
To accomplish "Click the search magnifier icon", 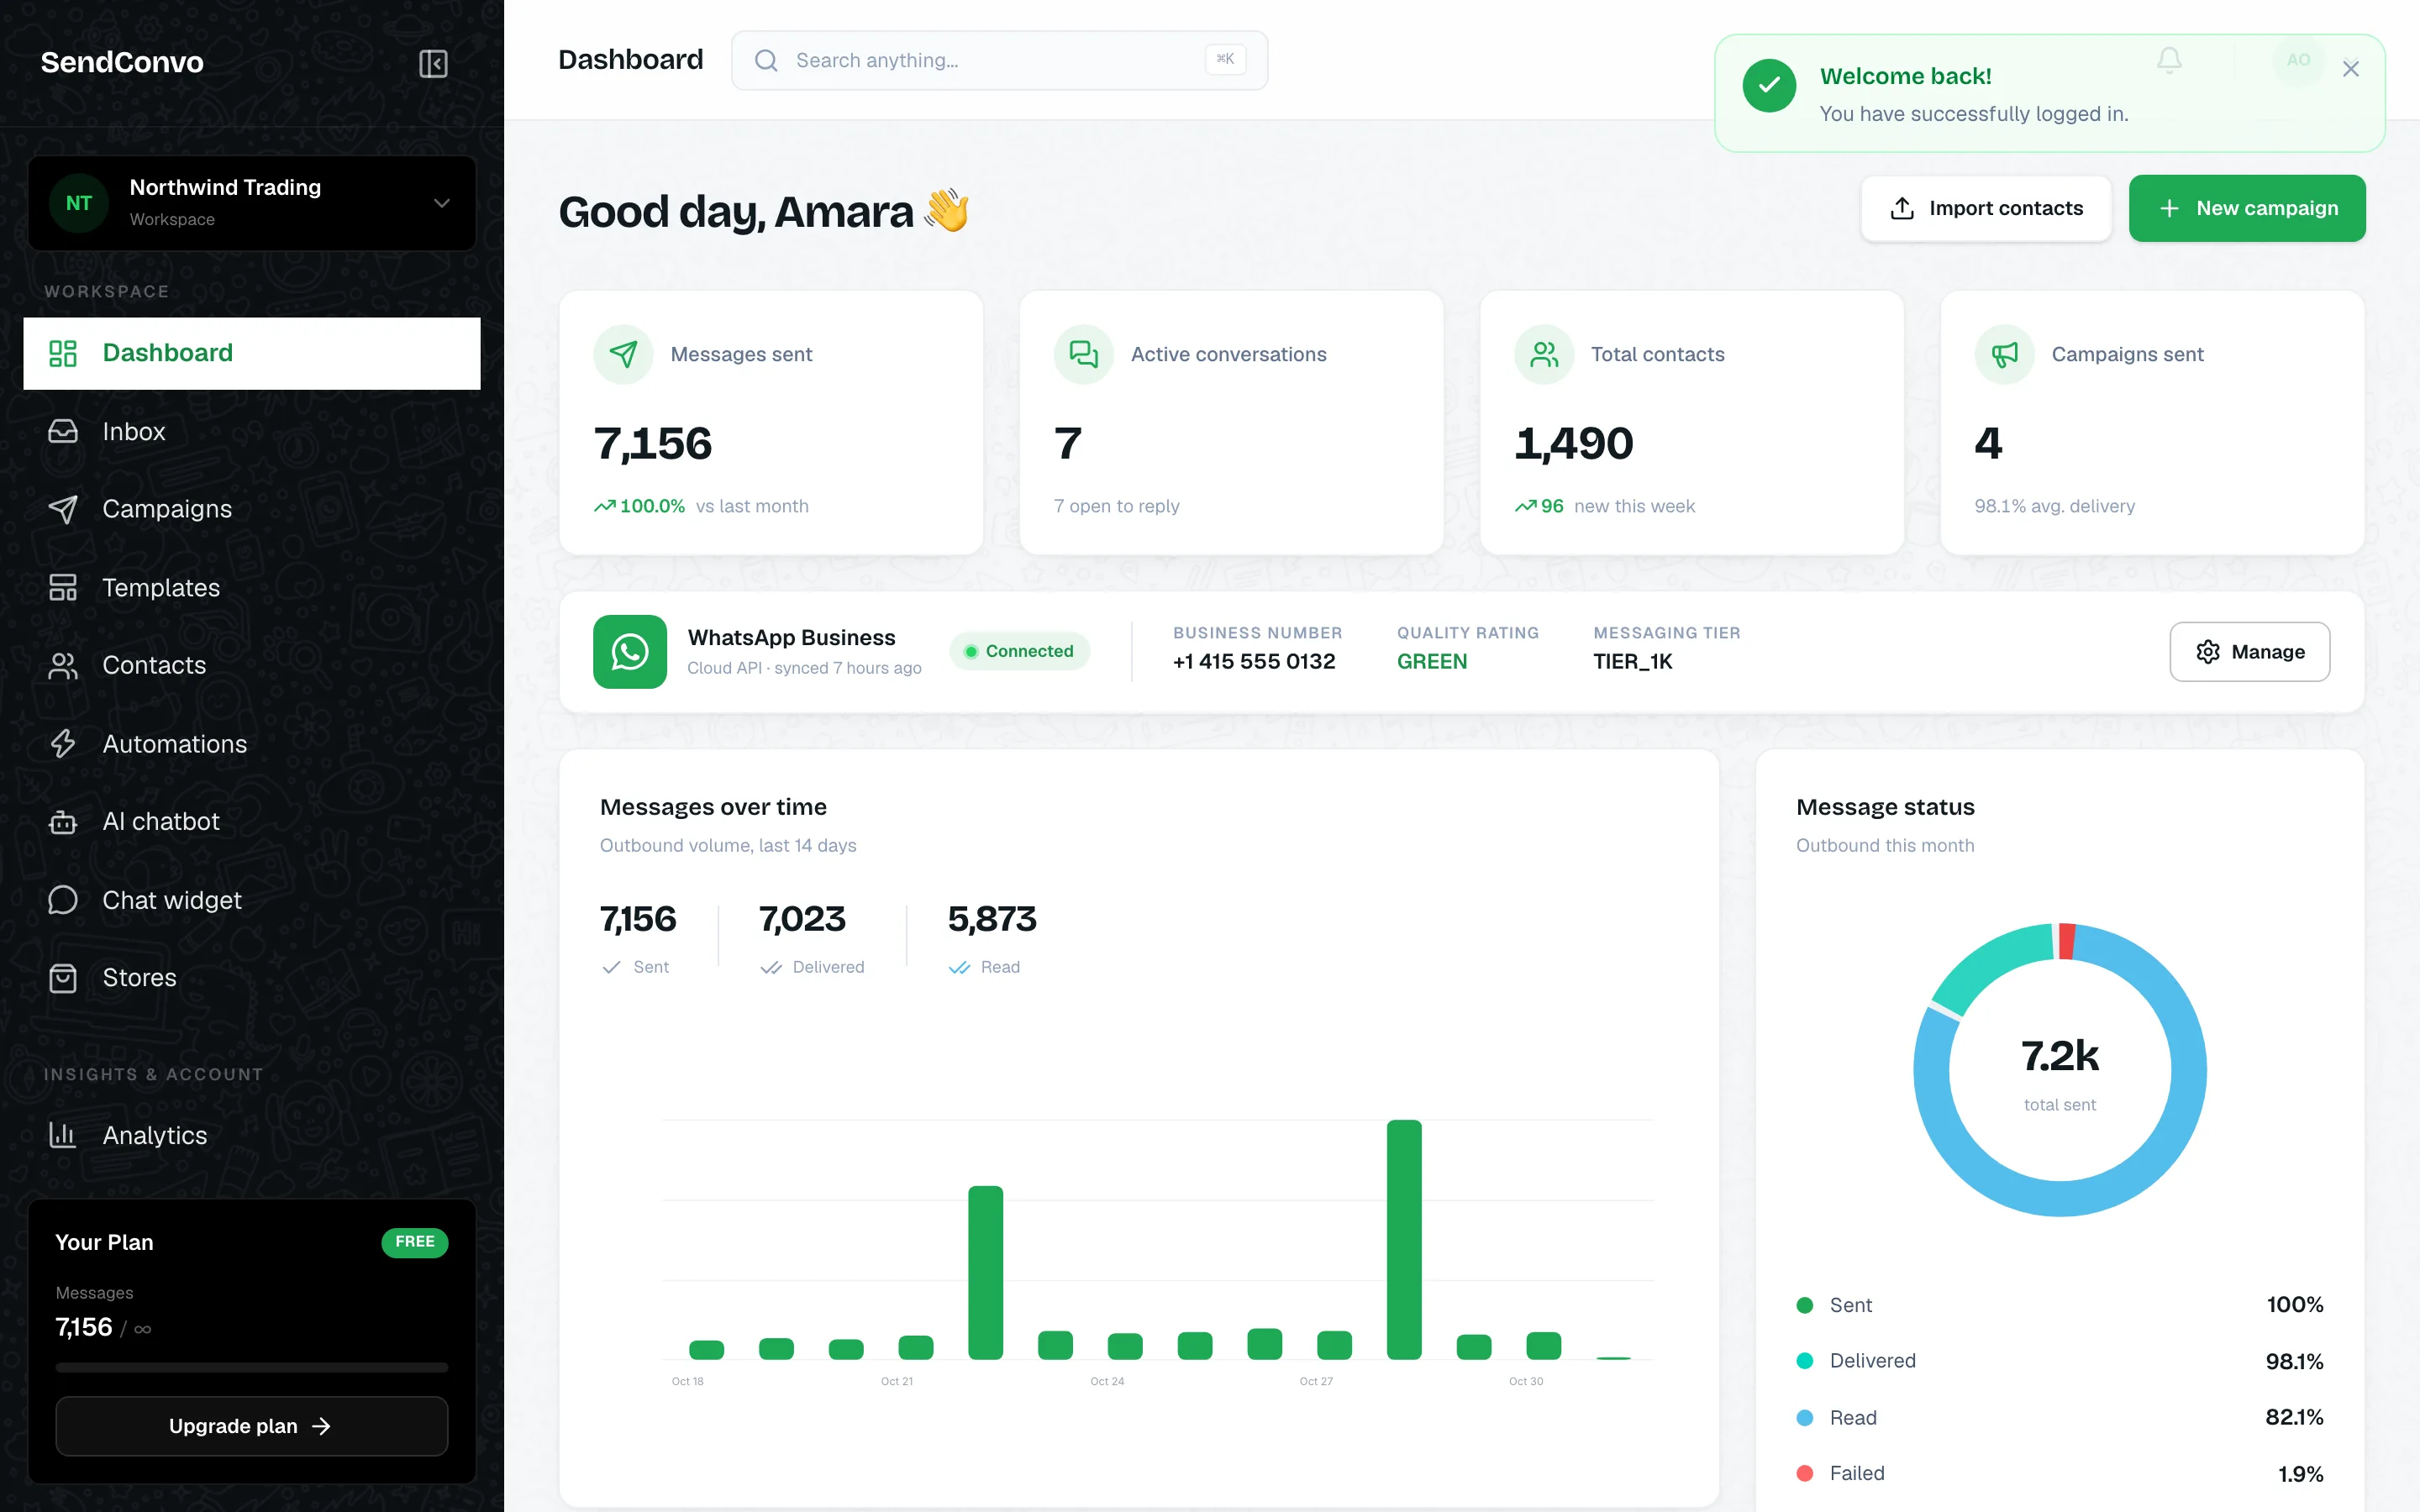I will [x=766, y=61].
